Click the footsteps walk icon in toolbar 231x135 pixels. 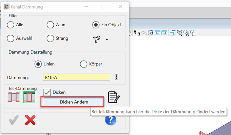click(137, 32)
